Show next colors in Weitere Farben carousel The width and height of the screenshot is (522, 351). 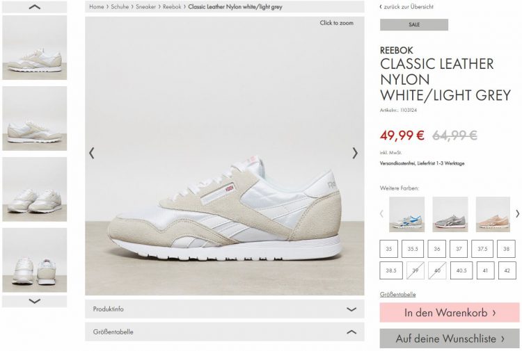[517, 213]
